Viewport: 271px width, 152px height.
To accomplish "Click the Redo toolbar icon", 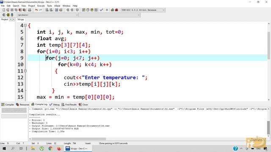I will tap(41, 10).
